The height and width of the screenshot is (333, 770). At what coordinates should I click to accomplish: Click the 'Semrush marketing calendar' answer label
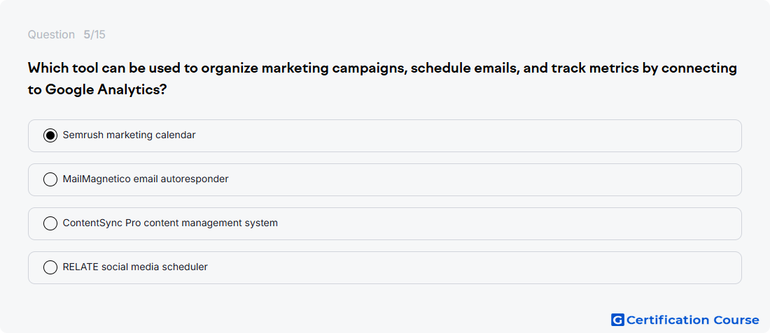click(x=129, y=135)
